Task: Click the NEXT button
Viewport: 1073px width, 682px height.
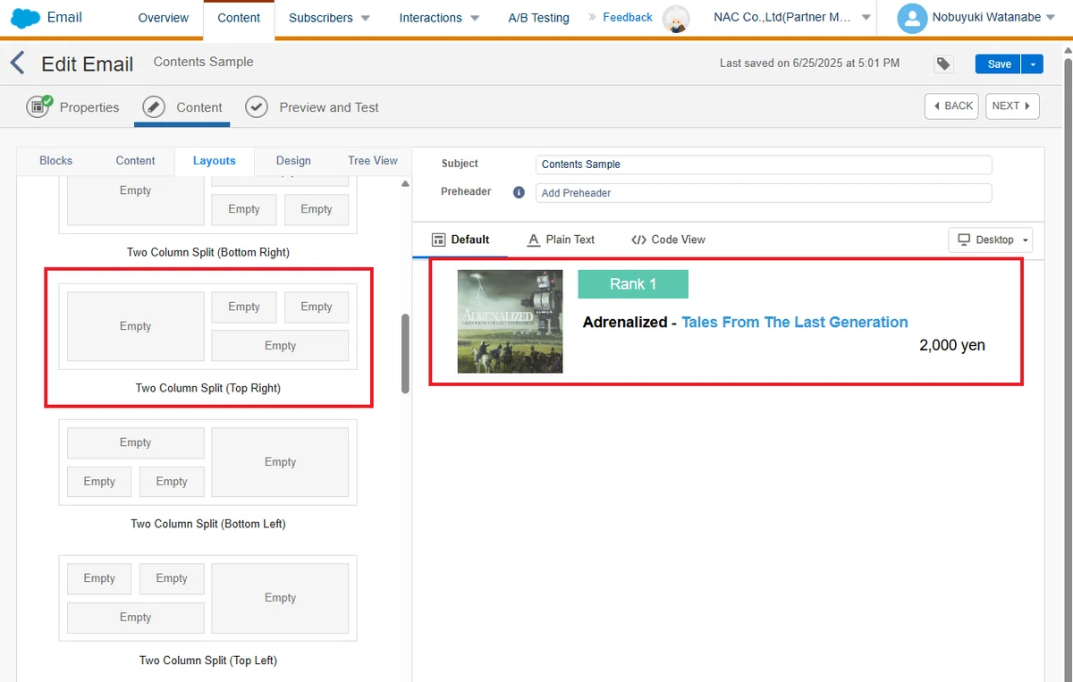Action: tap(1012, 105)
